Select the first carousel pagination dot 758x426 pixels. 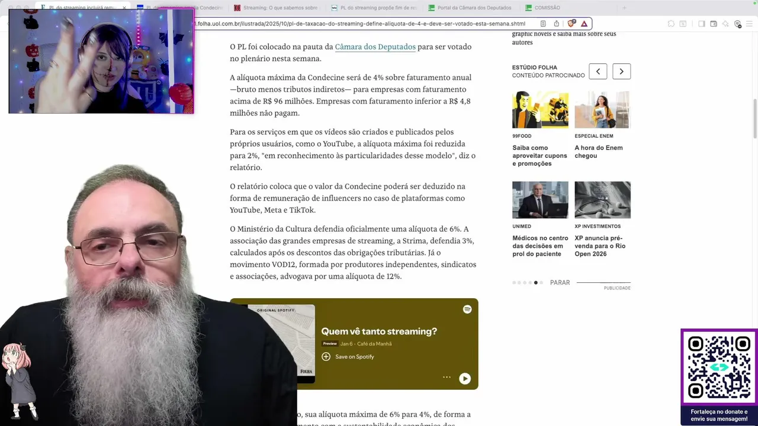click(x=514, y=283)
